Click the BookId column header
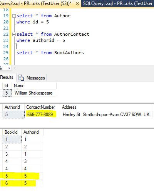Screen dimensions: 154x191 point(12,132)
